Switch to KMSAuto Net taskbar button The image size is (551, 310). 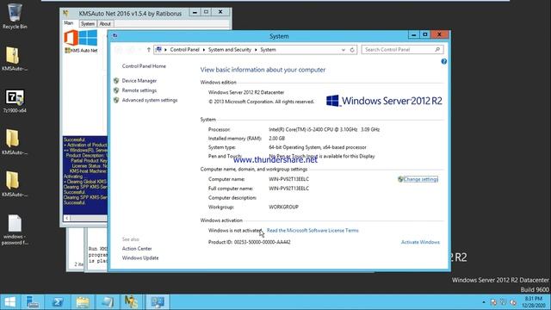point(132,302)
